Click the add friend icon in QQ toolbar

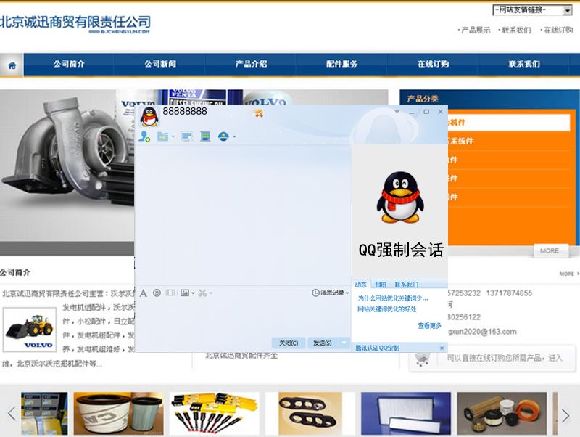tap(145, 136)
